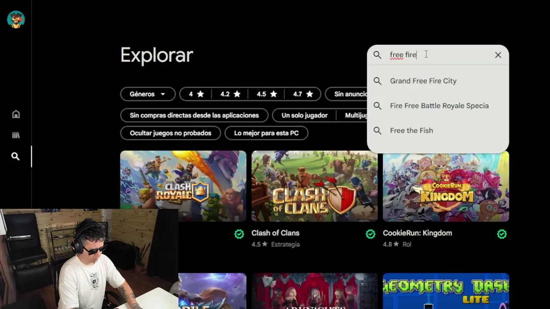Click the search icon beside Free the Fish
550x309 pixels.
377,130
